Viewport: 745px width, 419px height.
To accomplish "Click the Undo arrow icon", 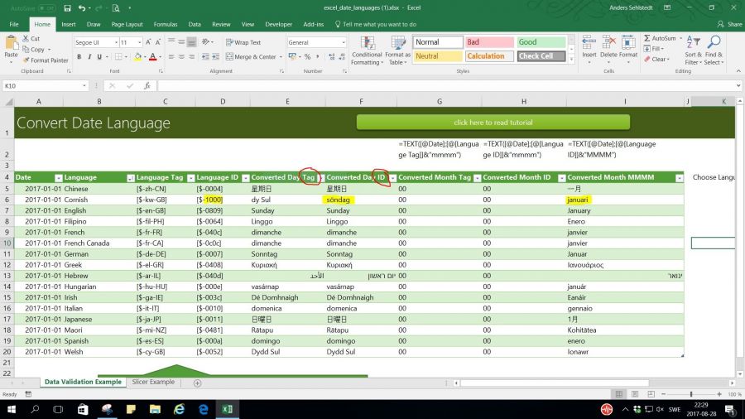I will tap(82, 8).
